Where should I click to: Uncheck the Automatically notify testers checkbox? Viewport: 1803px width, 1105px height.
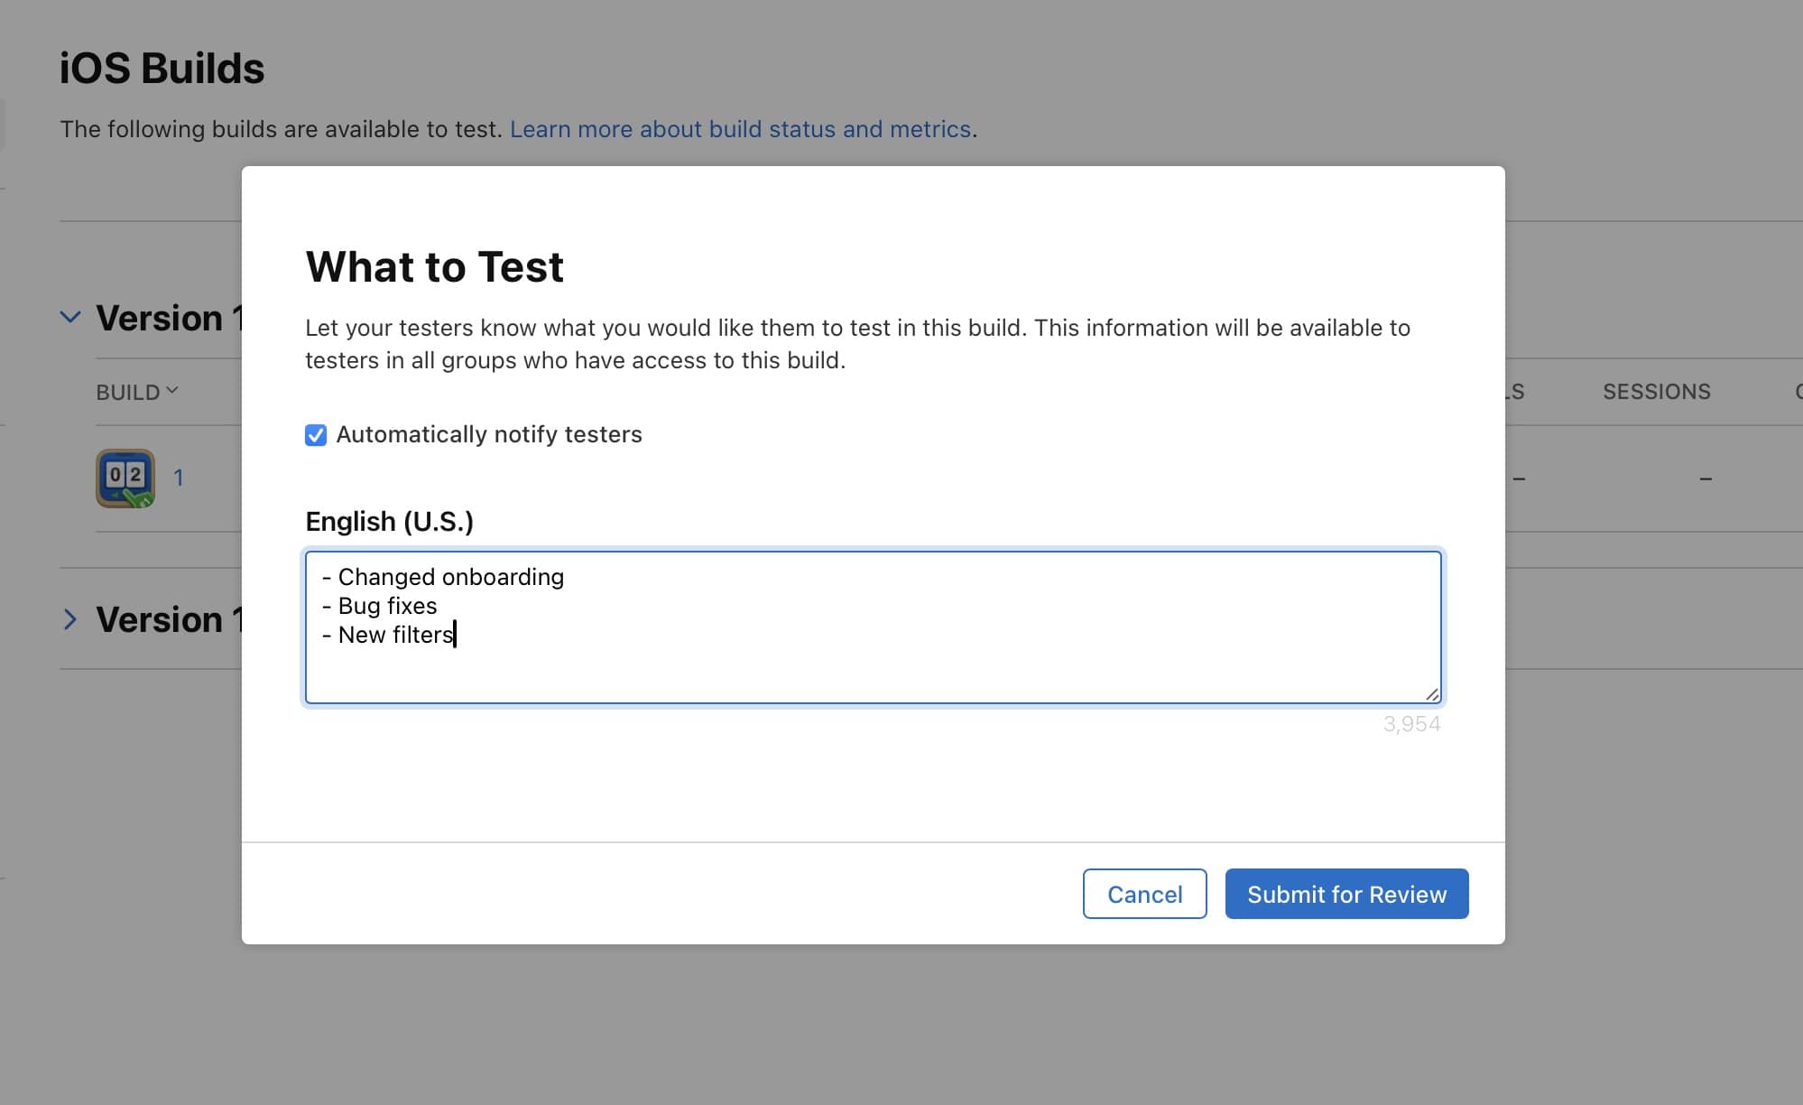316,435
